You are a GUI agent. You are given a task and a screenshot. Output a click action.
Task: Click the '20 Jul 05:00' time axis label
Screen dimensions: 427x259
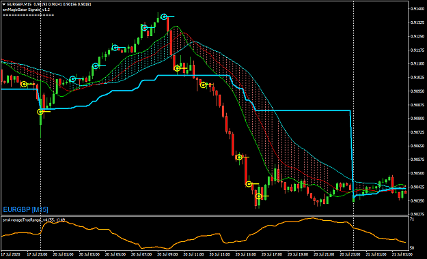coord(115,254)
